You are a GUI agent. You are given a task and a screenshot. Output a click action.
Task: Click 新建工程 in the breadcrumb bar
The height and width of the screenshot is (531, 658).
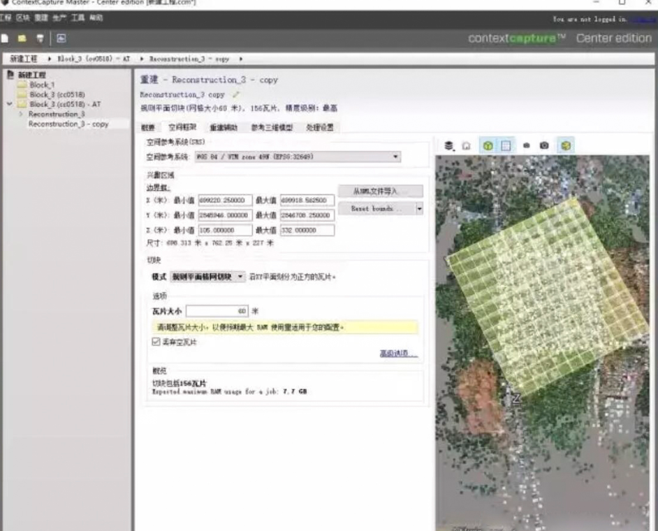24,59
